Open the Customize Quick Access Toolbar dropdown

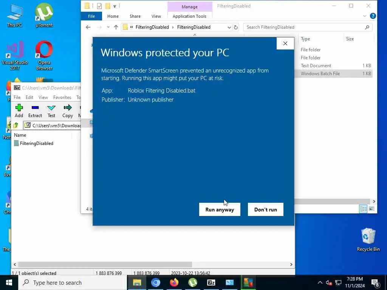115,6
